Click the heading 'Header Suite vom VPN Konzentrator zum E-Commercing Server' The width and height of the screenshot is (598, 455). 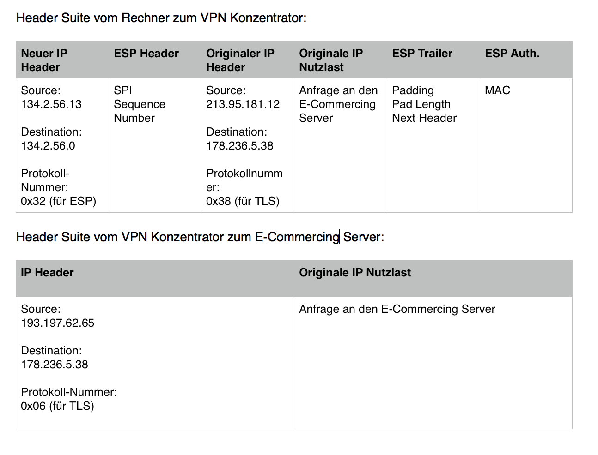click(x=200, y=237)
